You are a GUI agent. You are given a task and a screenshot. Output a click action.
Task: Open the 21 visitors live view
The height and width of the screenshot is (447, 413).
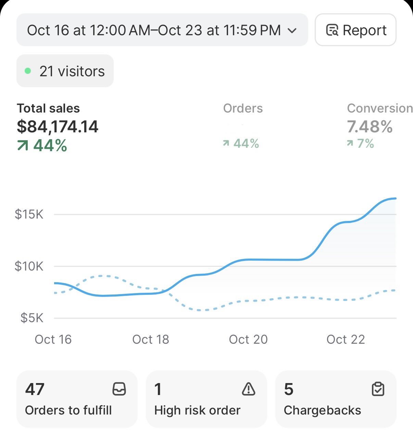pos(65,71)
